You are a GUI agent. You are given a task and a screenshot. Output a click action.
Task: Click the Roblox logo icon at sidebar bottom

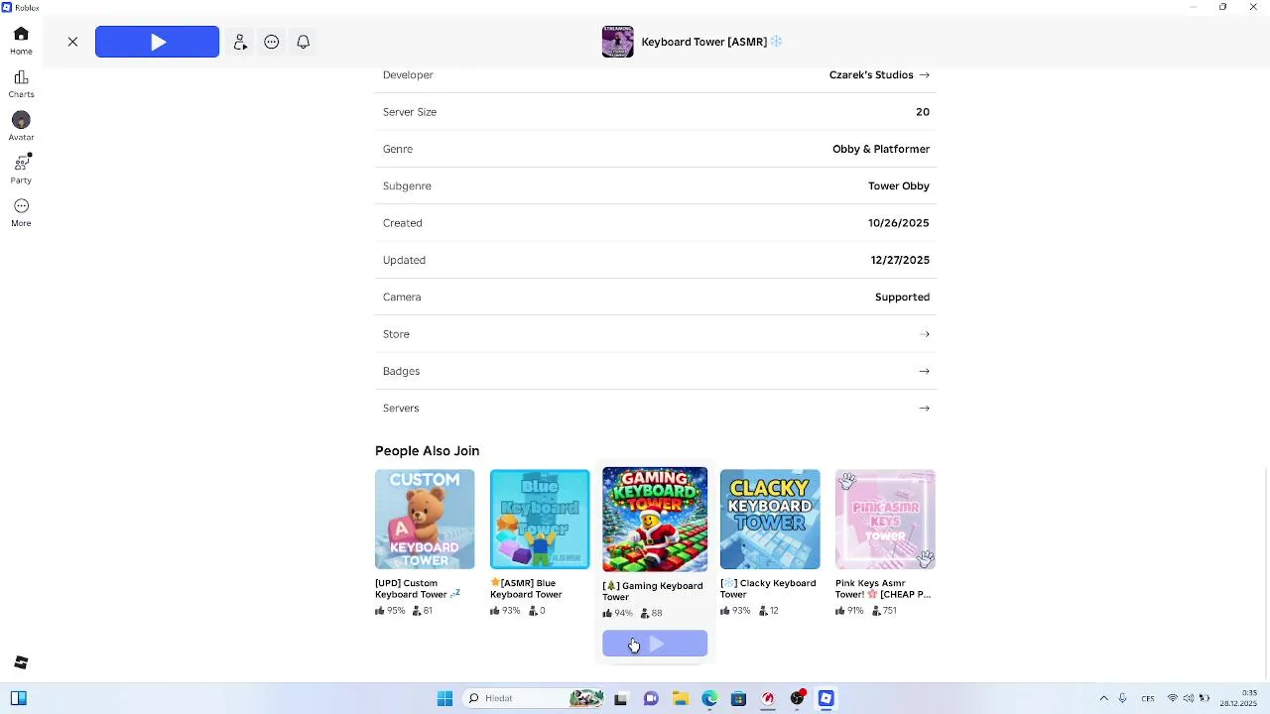(x=21, y=662)
